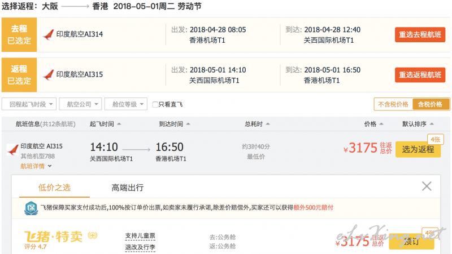Switch to 不含税价格 pricing
This screenshot has width=452, height=254.
click(x=393, y=104)
